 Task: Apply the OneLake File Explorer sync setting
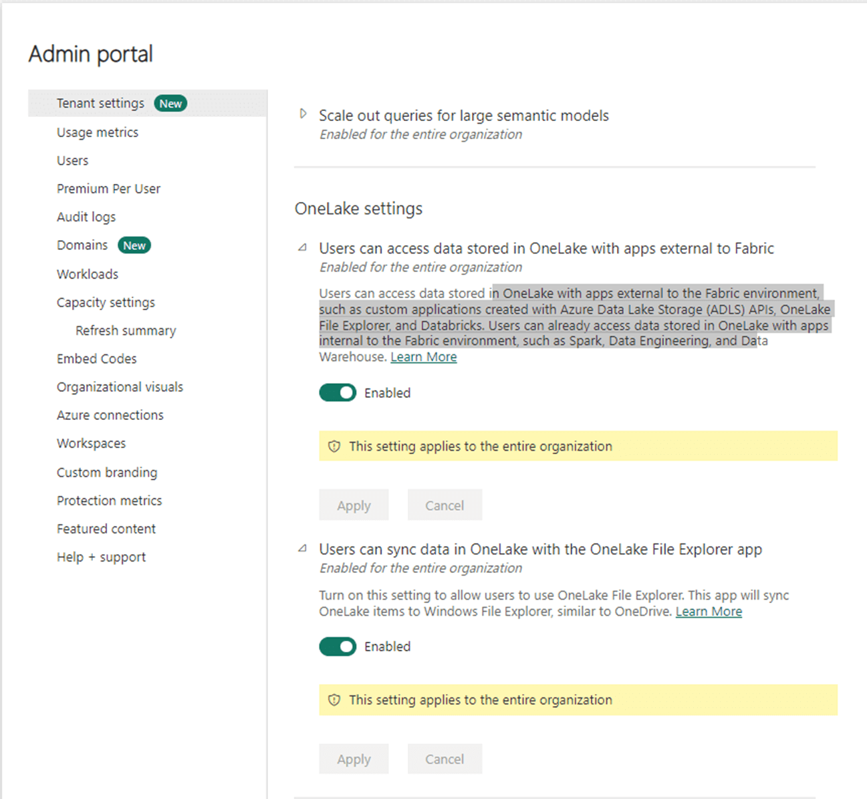354,759
